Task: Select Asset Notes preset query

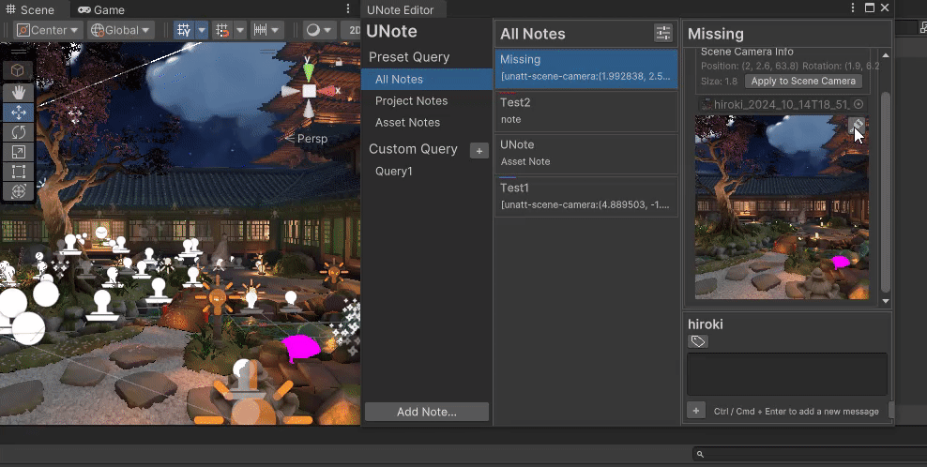Action: coord(427,122)
